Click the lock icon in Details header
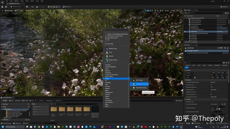 [x=228, y=48]
